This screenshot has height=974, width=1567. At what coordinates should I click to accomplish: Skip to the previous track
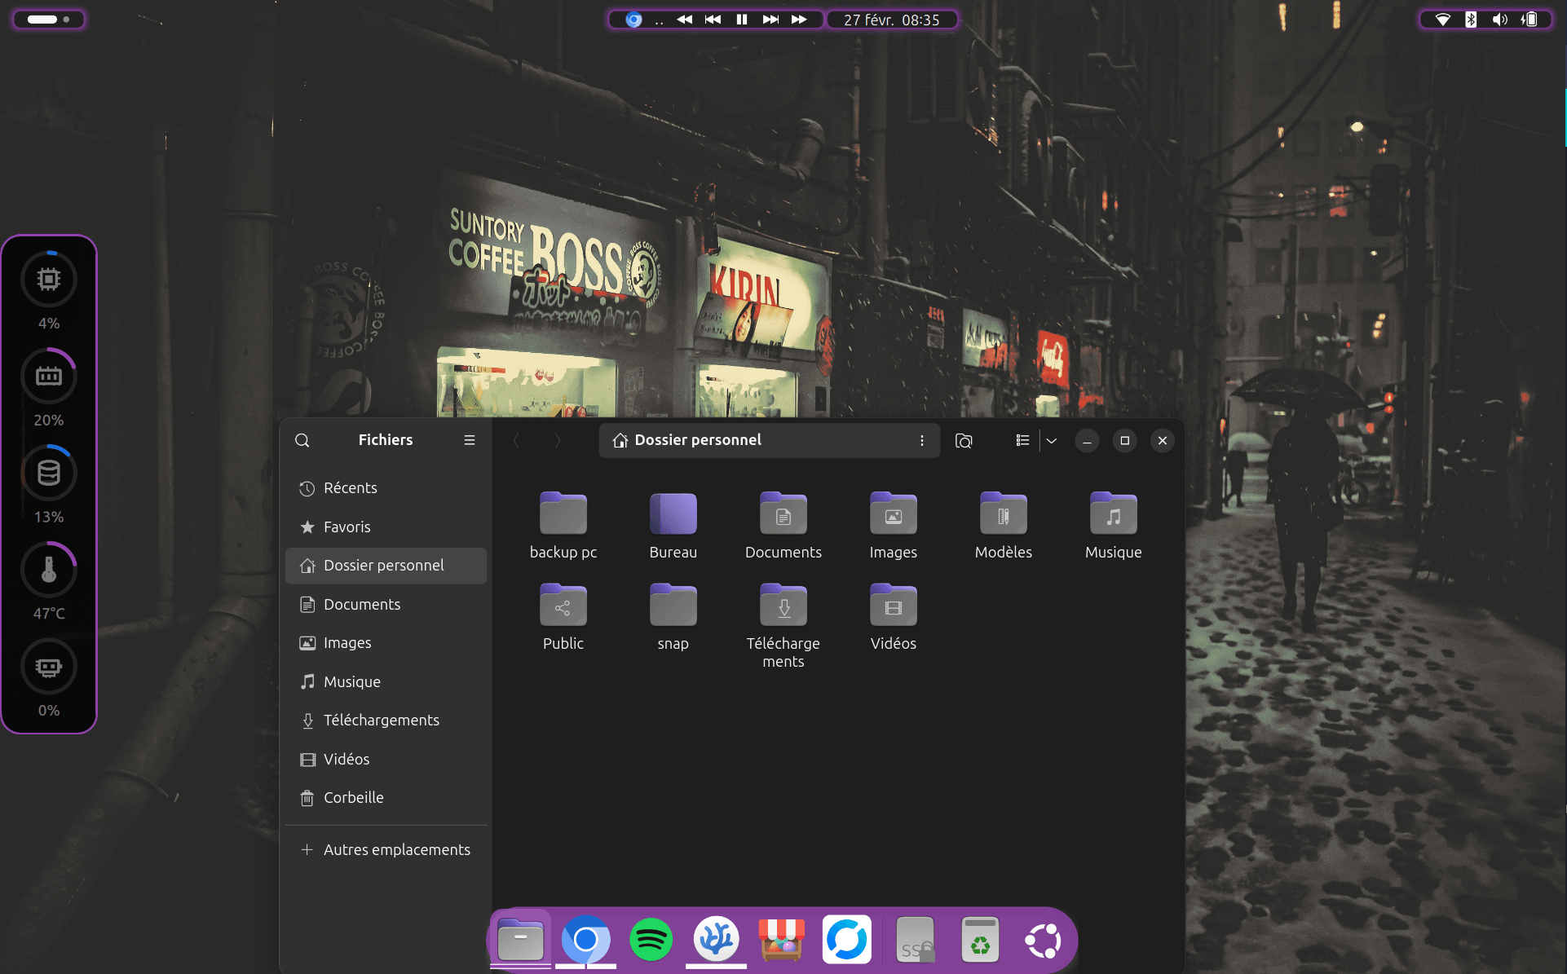[x=713, y=20]
